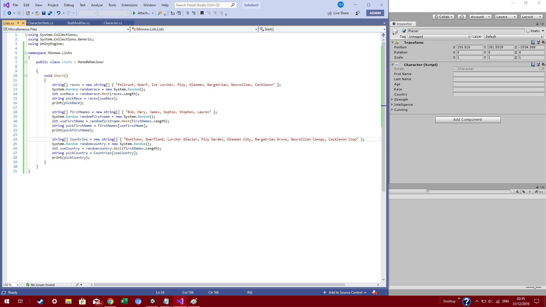The image size is (546, 307).
Task: Expand the Strength property
Action: (x=392, y=99)
